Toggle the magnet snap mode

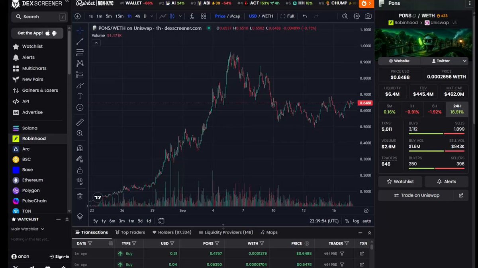80,148
